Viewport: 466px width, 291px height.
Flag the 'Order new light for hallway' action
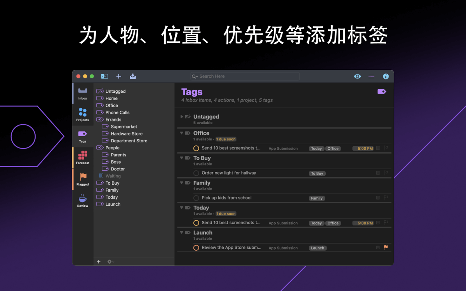click(x=386, y=173)
